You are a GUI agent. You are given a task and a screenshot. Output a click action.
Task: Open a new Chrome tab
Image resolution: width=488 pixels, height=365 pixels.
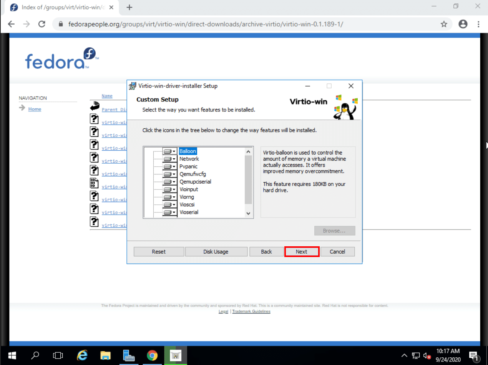pyautogui.click(x=129, y=7)
